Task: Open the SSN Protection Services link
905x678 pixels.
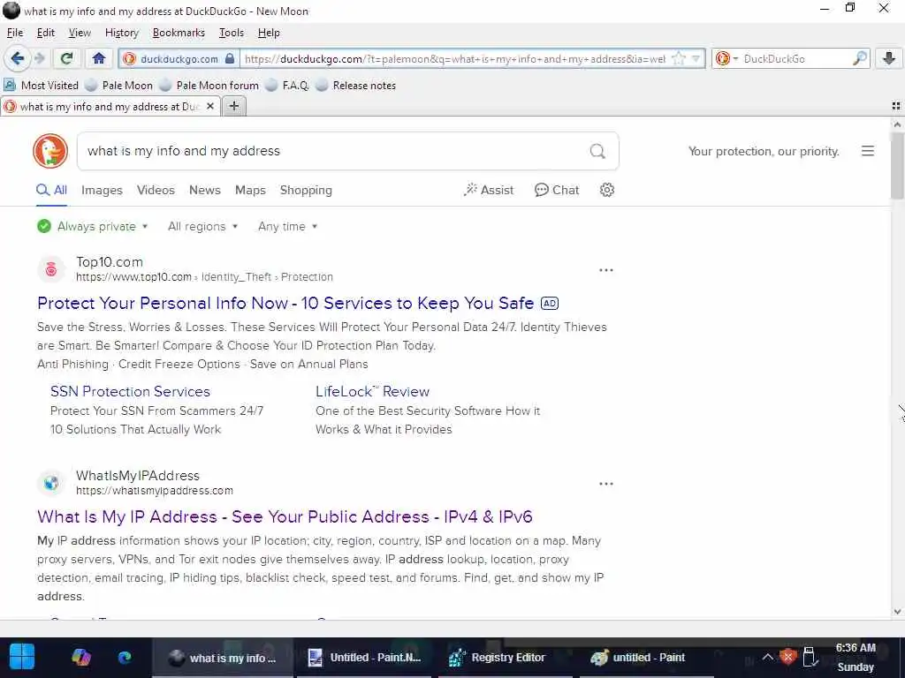Action: point(130,391)
